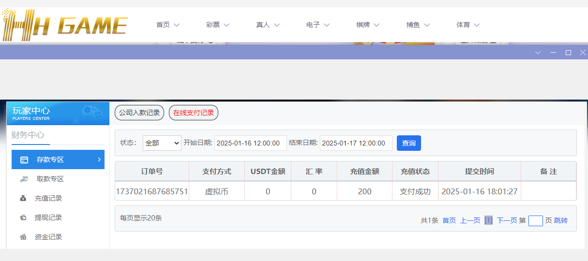The image size is (588, 261).
Task: Click the page number input box
Action: [x=535, y=221]
